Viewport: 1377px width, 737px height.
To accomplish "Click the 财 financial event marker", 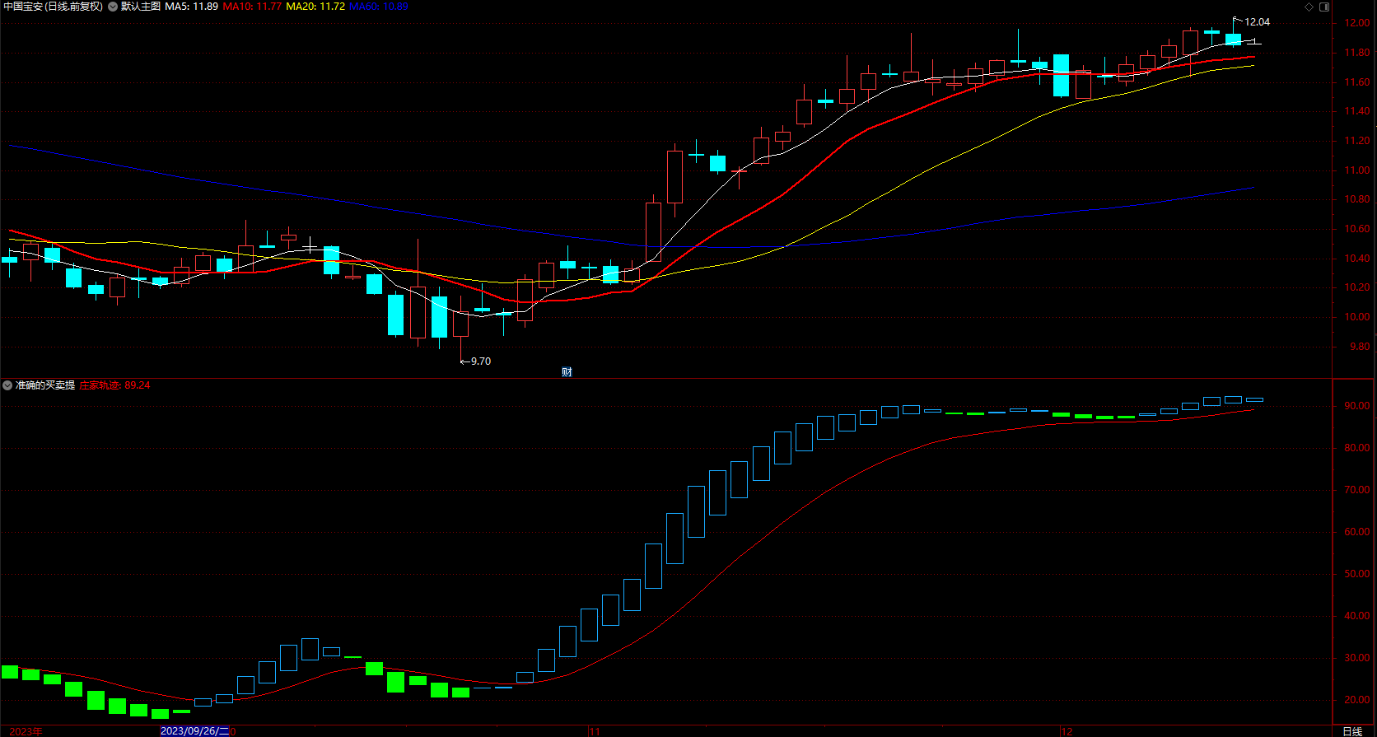I will 567,372.
